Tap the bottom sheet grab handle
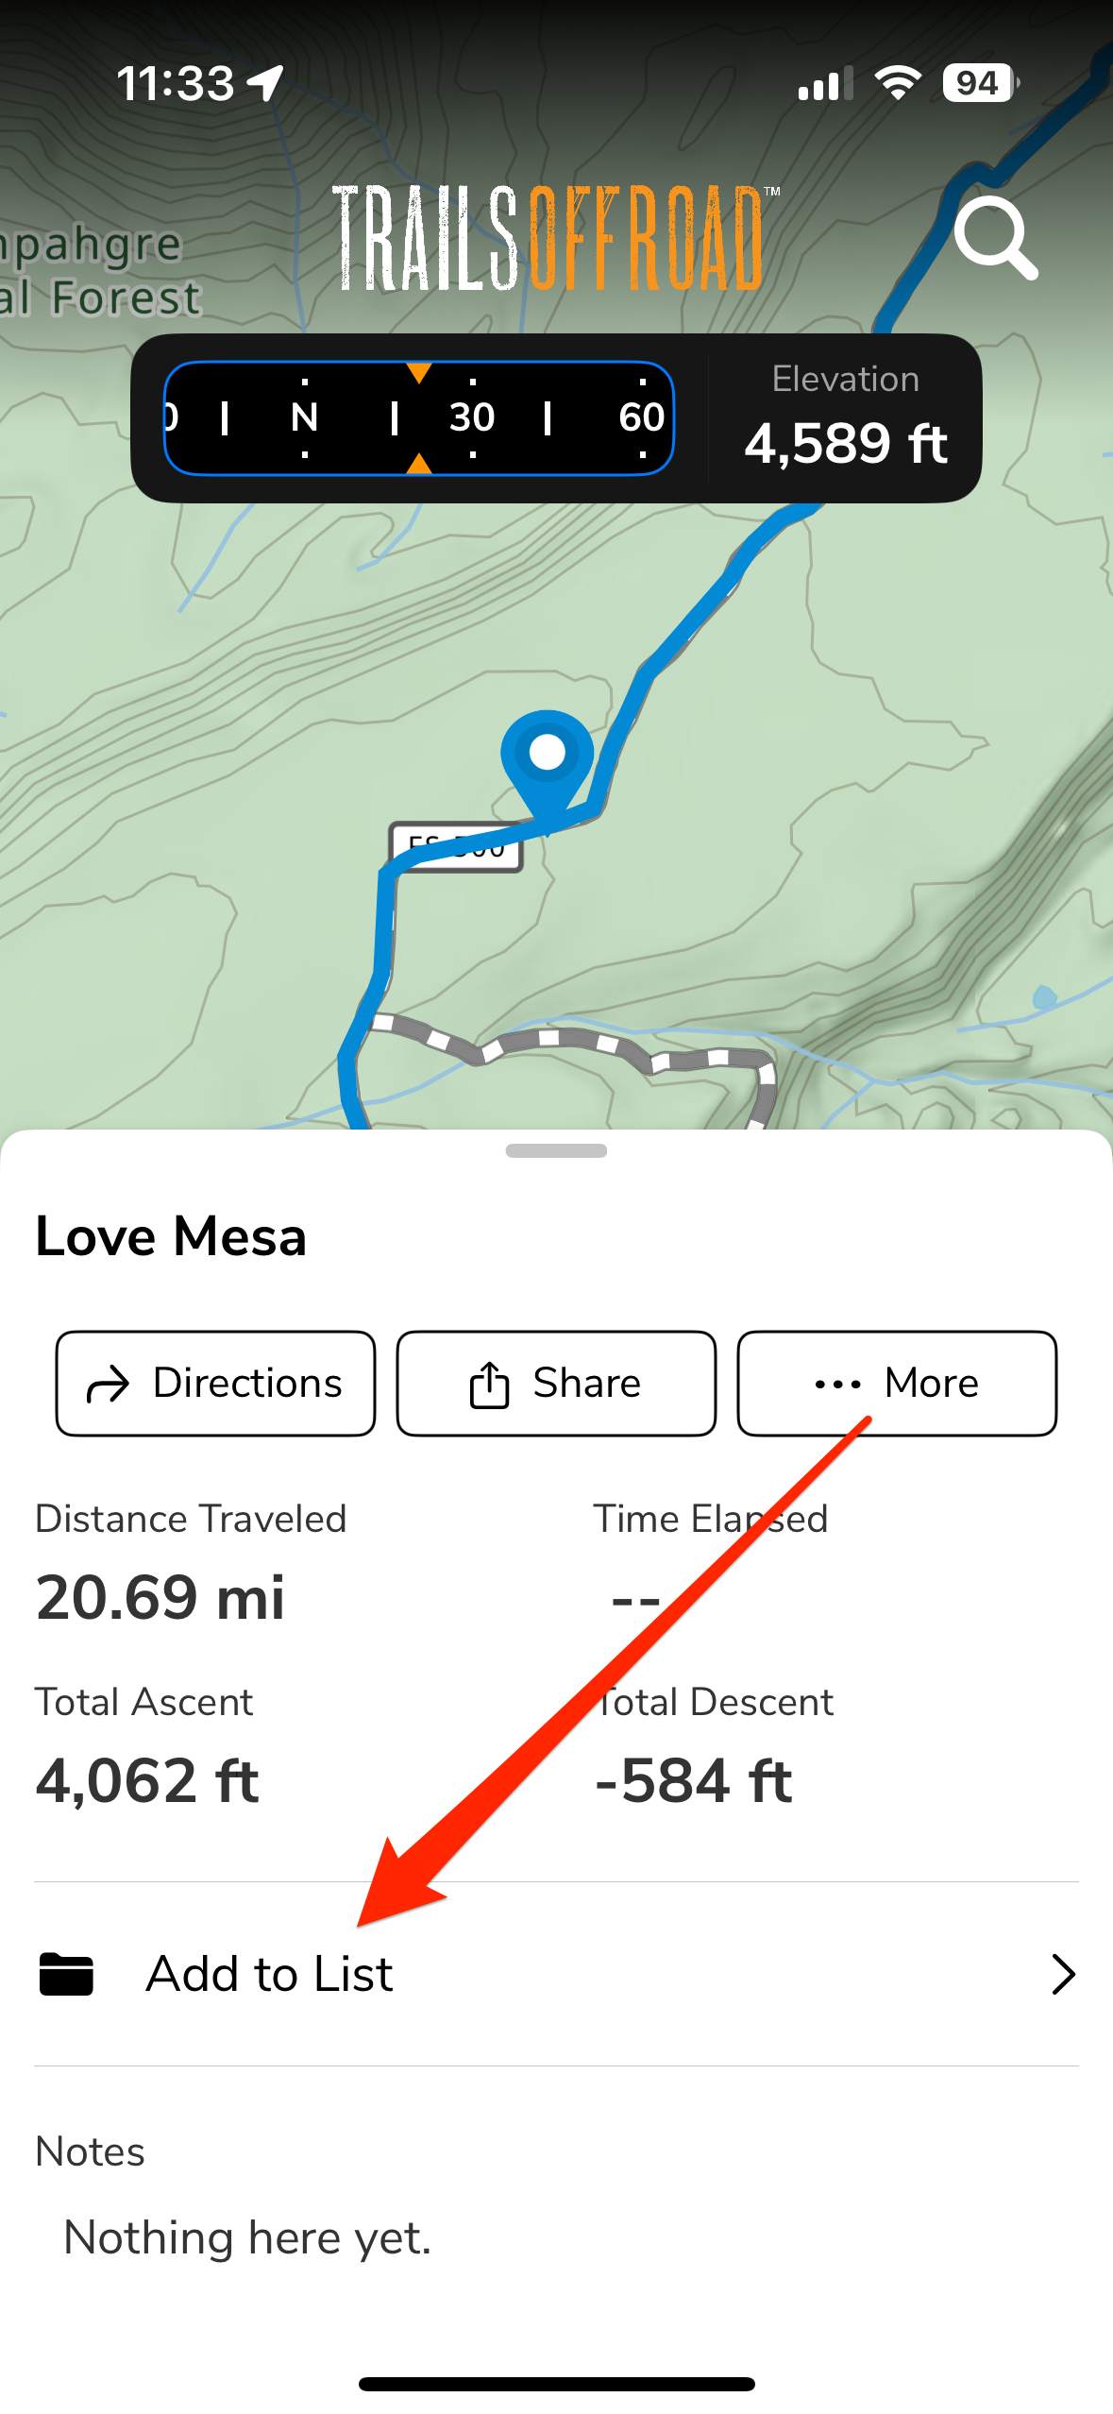This screenshot has height=2414, width=1113. (x=556, y=1150)
